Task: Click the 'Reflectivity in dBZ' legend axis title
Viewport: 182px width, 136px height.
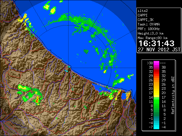Action: coord(173,95)
